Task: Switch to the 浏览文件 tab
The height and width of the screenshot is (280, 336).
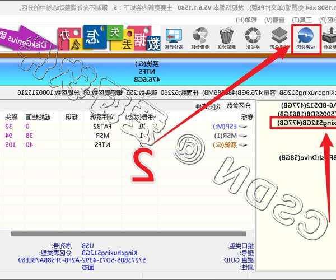Action: click(208, 106)
